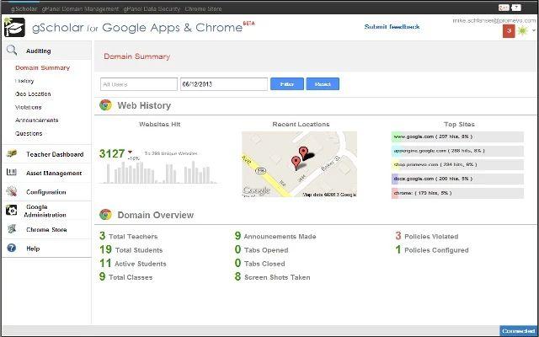Click the Submit feedback link

pyautogui.click(x=392, y=26)
